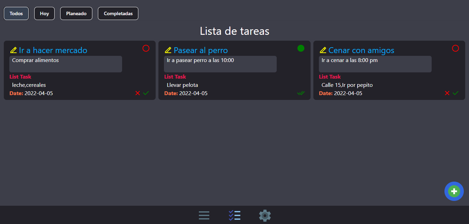Viewport: 469px width, 224px height.
Task: View the Completadas tasks
Action: (118, 13)
